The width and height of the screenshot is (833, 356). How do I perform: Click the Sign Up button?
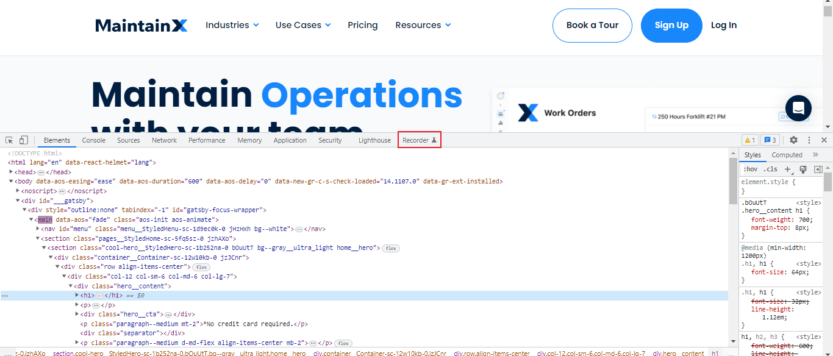(671, 25)
